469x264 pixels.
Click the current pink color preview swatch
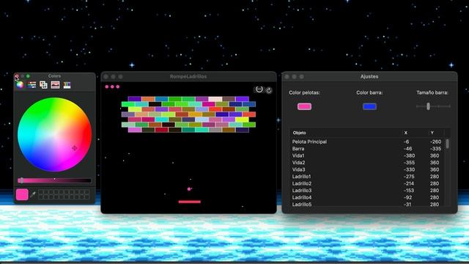coord(22,194)
